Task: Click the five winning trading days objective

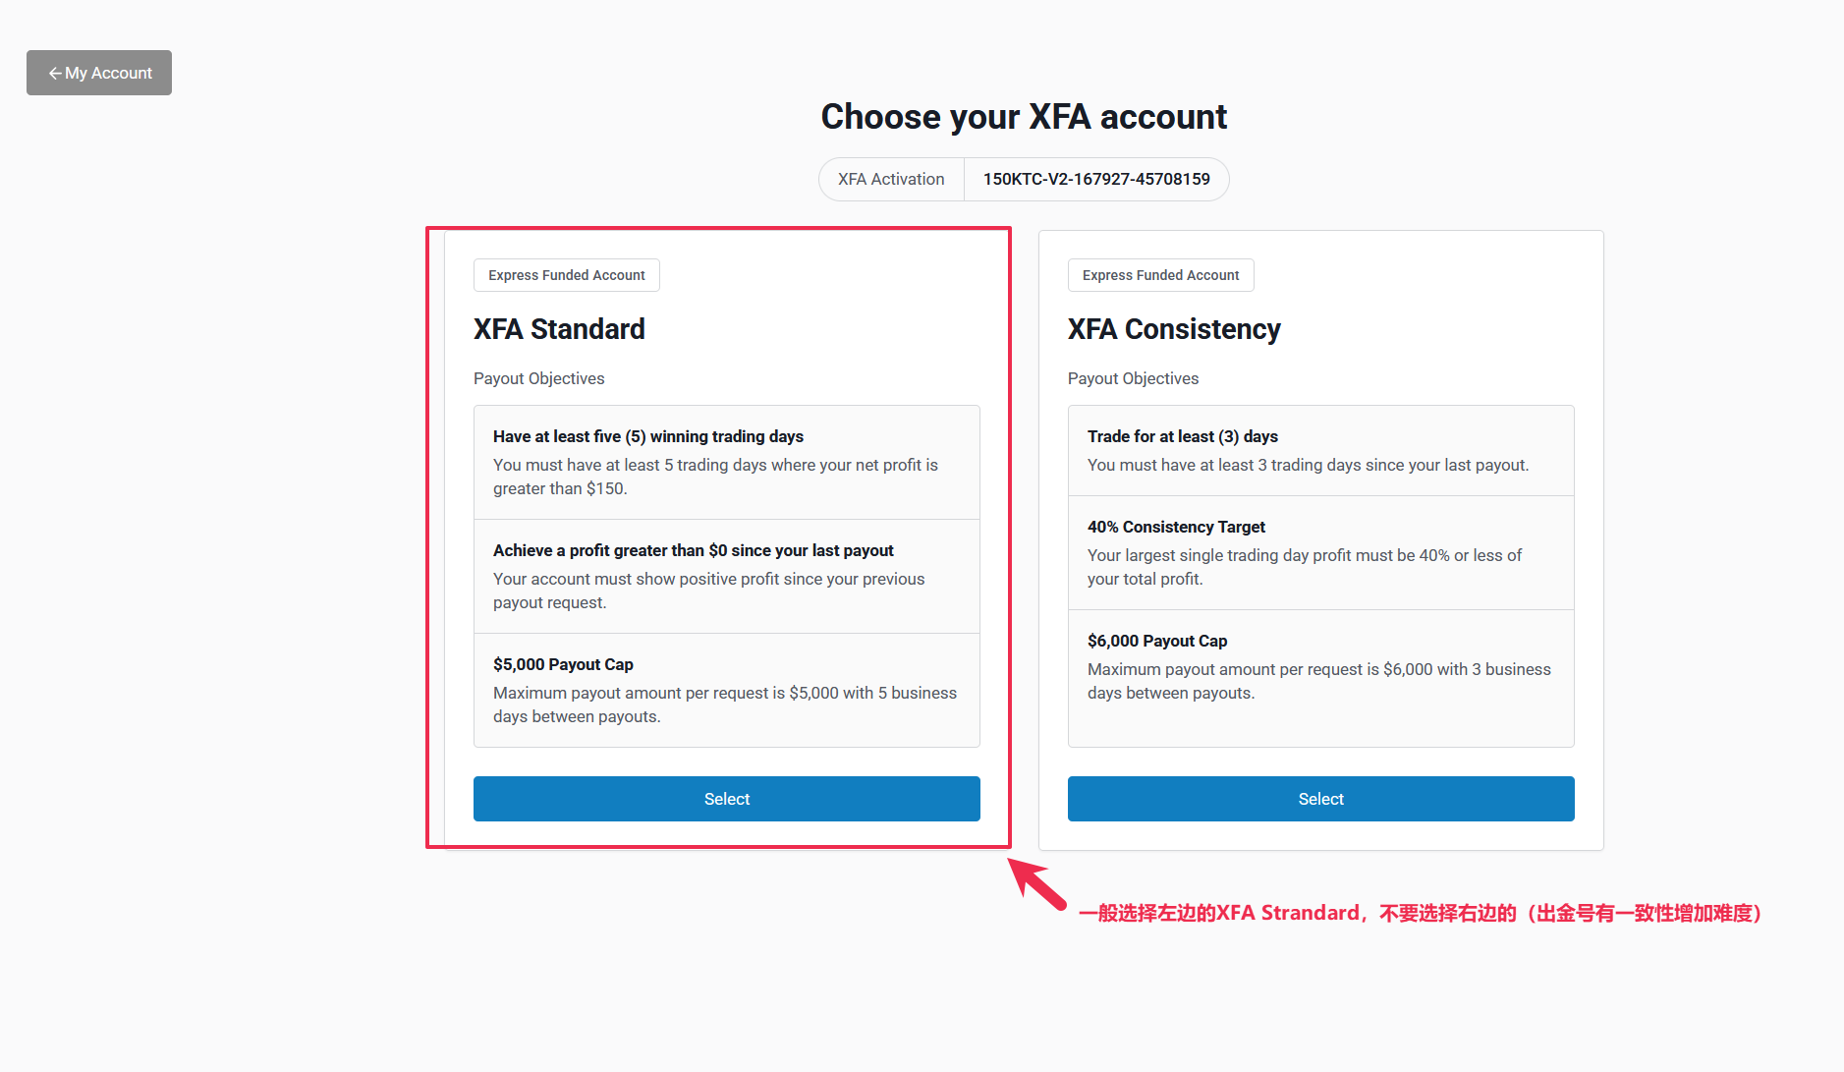Action: pyautogui.click(x=727, y=462)
